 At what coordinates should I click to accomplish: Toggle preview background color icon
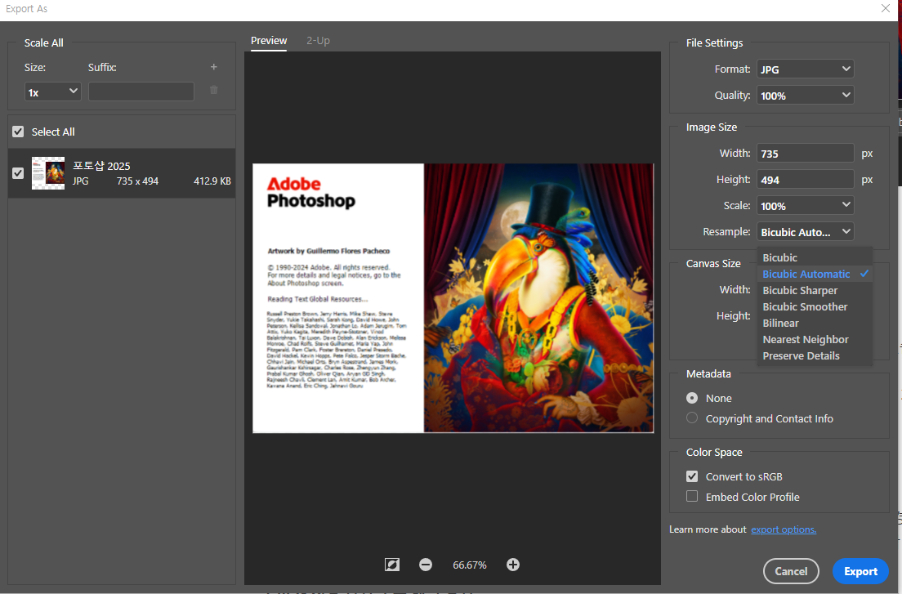tap(391, 565)
